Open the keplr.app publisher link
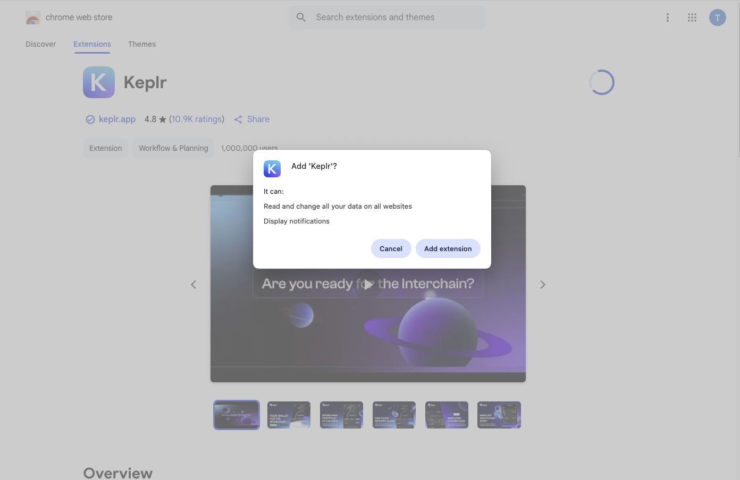 tap(117, 119)
